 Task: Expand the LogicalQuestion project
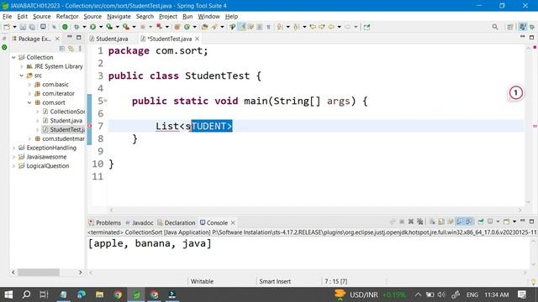click(13, 166)
